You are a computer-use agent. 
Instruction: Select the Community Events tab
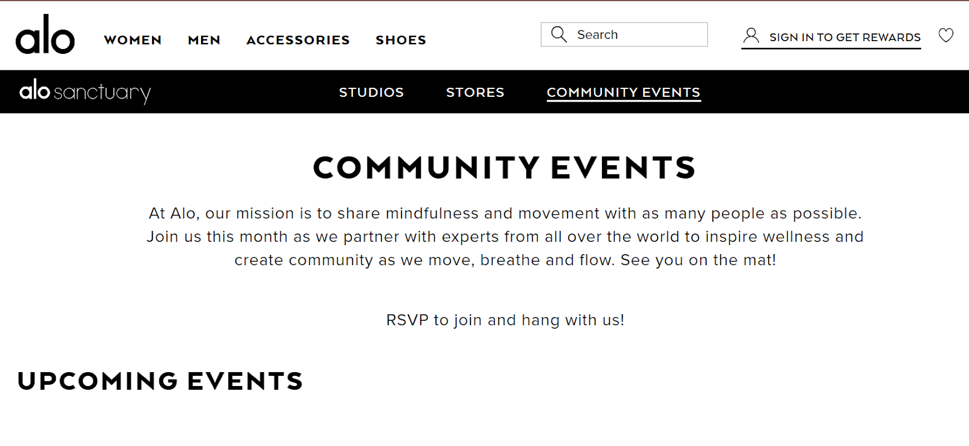click(x=623, y=92)
